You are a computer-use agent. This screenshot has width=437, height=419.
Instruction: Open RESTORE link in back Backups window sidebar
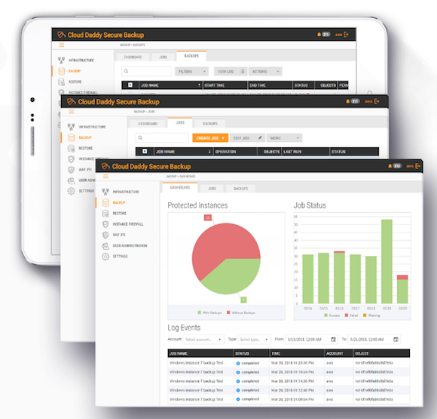(x=75, y=82)
